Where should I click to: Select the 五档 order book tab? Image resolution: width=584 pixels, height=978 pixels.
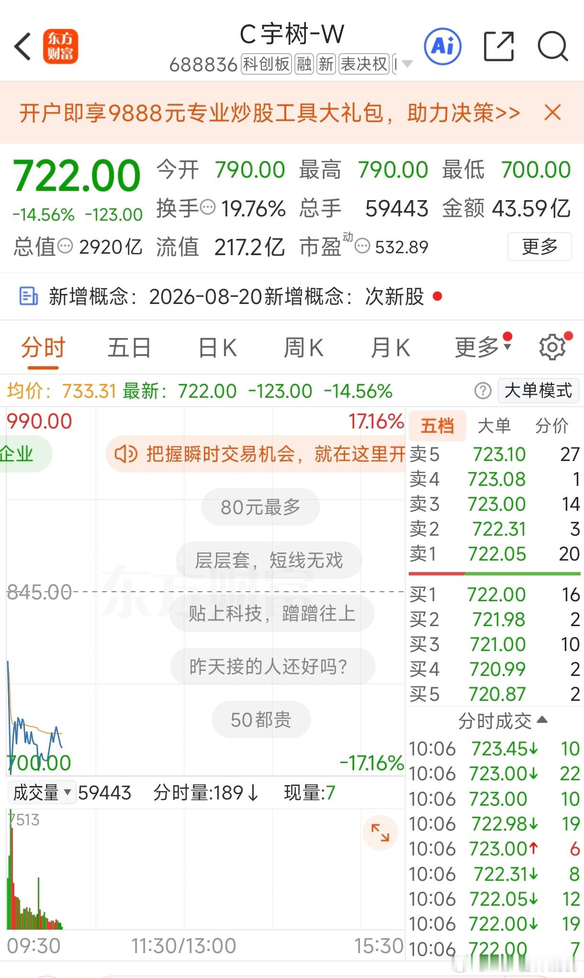pos(437,425)
